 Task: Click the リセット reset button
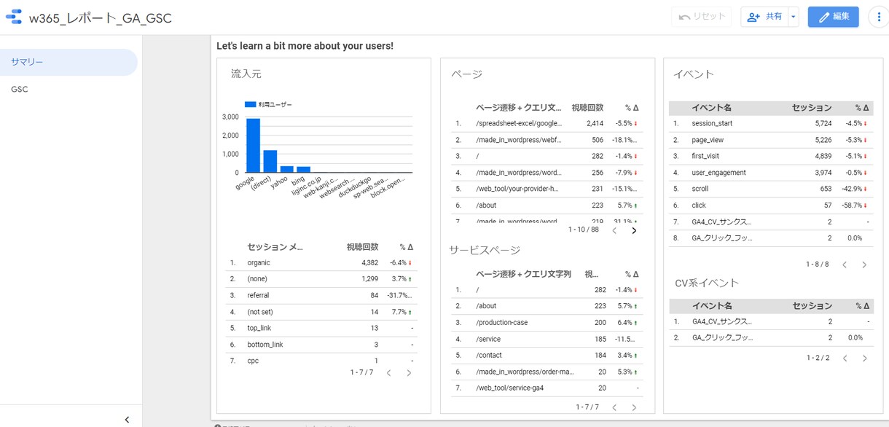702,17
